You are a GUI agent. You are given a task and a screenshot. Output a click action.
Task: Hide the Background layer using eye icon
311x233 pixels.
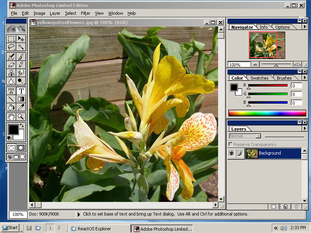point(231,153)
